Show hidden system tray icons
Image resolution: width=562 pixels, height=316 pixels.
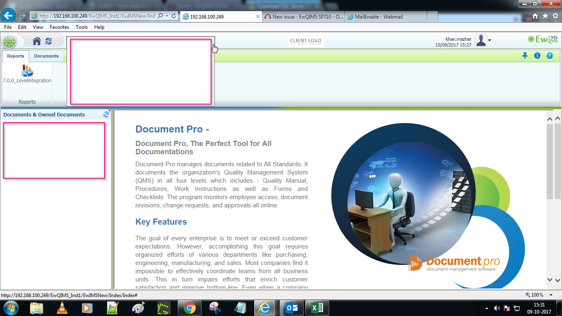click(487, 308)
